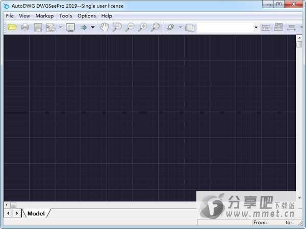Expand the black dropdown arrow beside the blue arrow

click(93, 27)
